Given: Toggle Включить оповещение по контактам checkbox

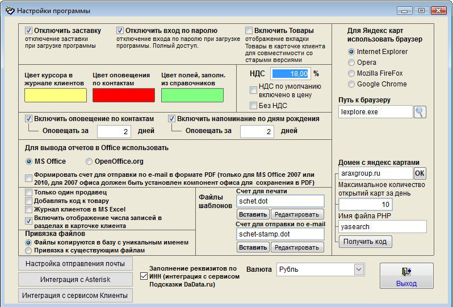Looking at the screenshot, I should coord(28,118).
